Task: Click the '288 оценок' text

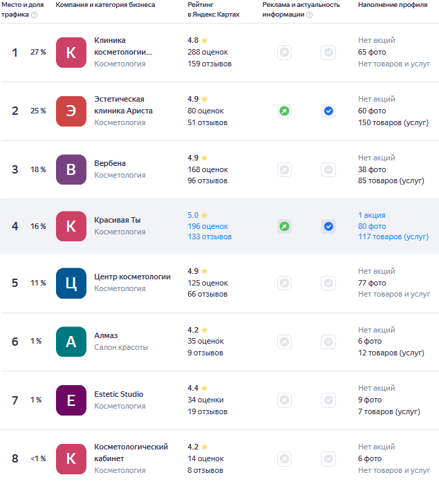Action: coord(208,52)
